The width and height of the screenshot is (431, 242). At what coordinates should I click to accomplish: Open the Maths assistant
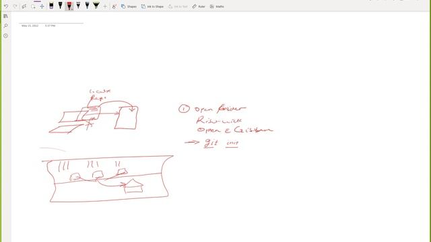[217, 6]
